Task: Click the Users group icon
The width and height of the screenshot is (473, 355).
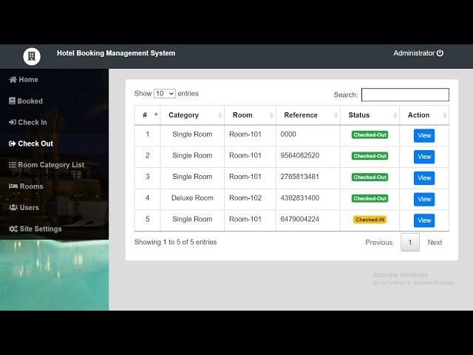Action: [13, 207]
